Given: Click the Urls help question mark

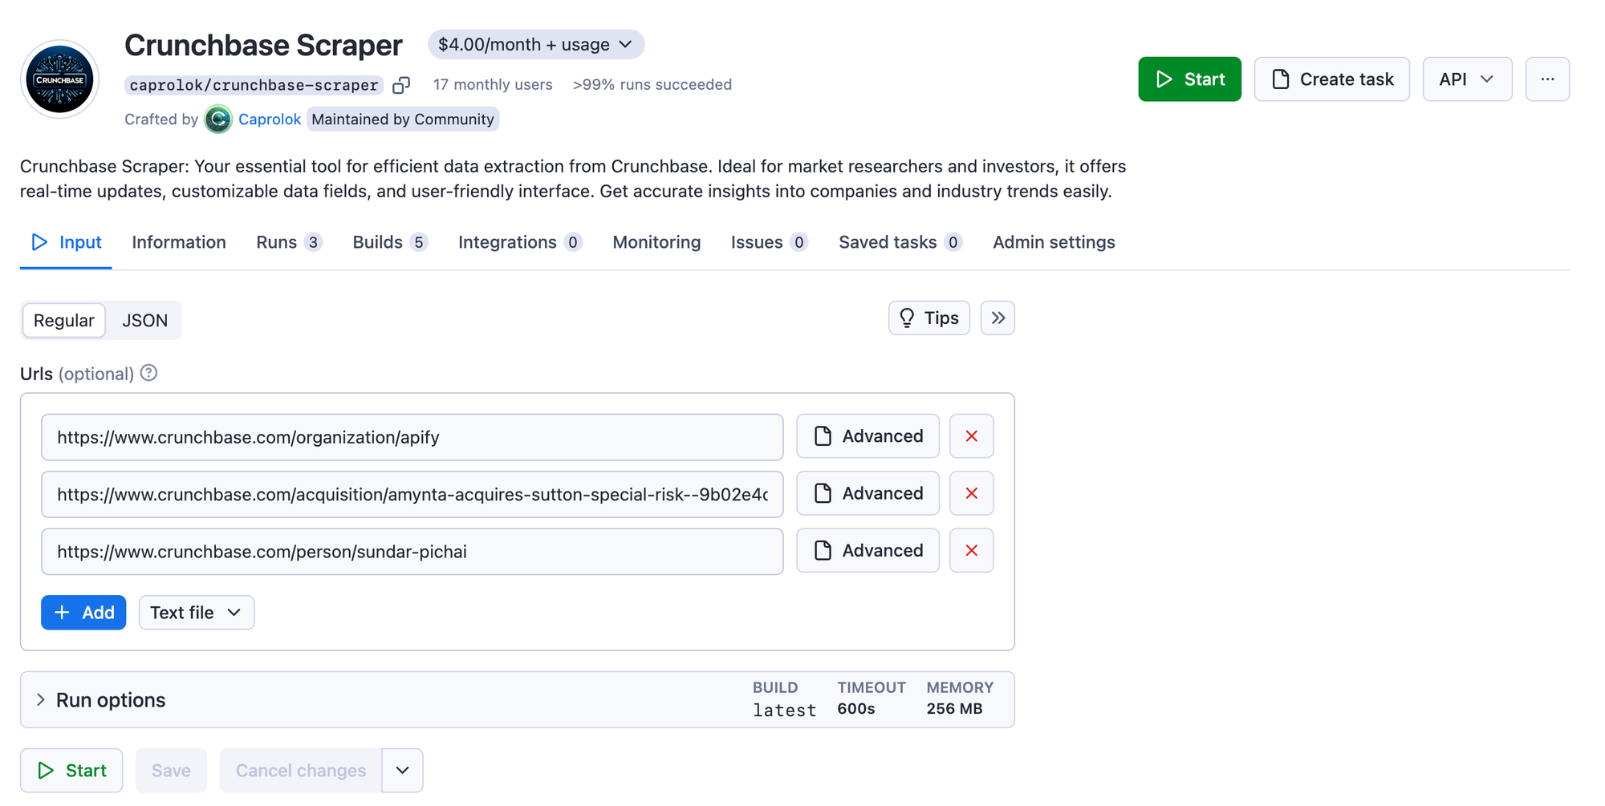Looking at the screenshot, I should [148, 372].
